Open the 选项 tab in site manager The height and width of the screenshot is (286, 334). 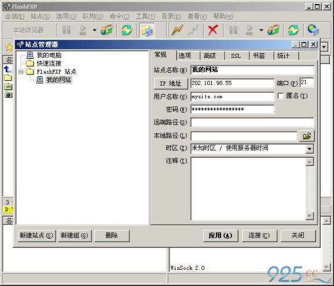click(185, 56)
